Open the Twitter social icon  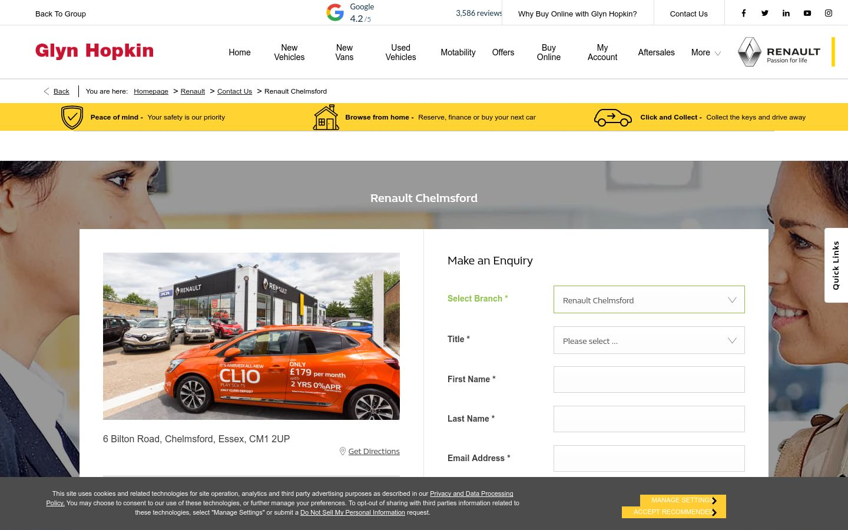(x=765, y=13)
